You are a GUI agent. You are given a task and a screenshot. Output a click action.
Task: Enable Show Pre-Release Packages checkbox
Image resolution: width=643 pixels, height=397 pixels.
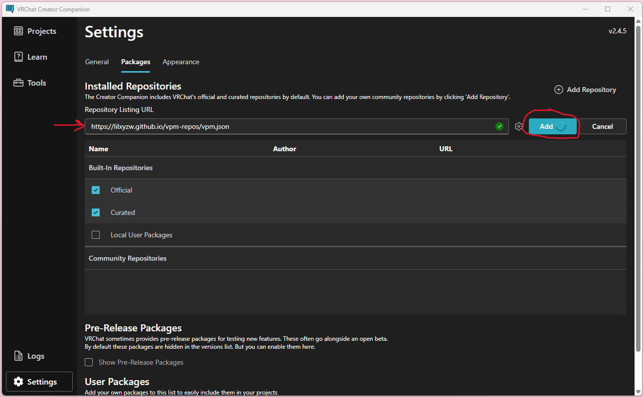point(89,362)
